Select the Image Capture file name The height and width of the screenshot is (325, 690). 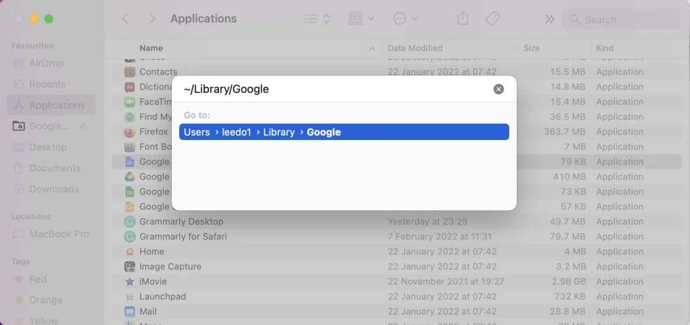click(170, 266)
